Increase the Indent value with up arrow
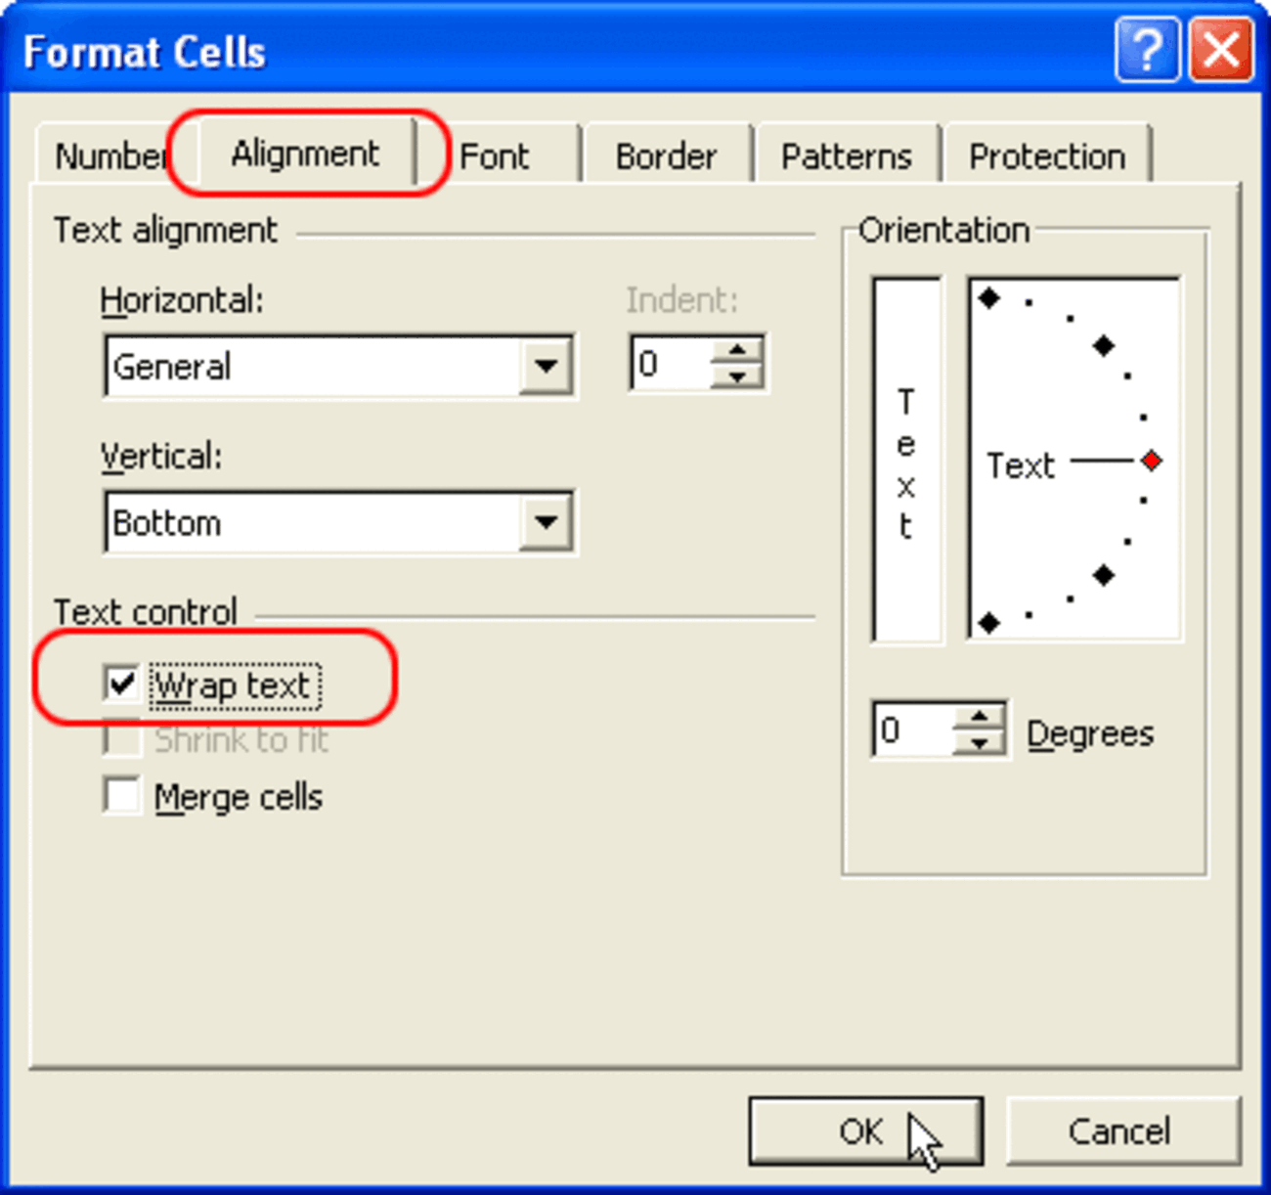The height and width of the screenshot is (1195, 1271). 737,351
